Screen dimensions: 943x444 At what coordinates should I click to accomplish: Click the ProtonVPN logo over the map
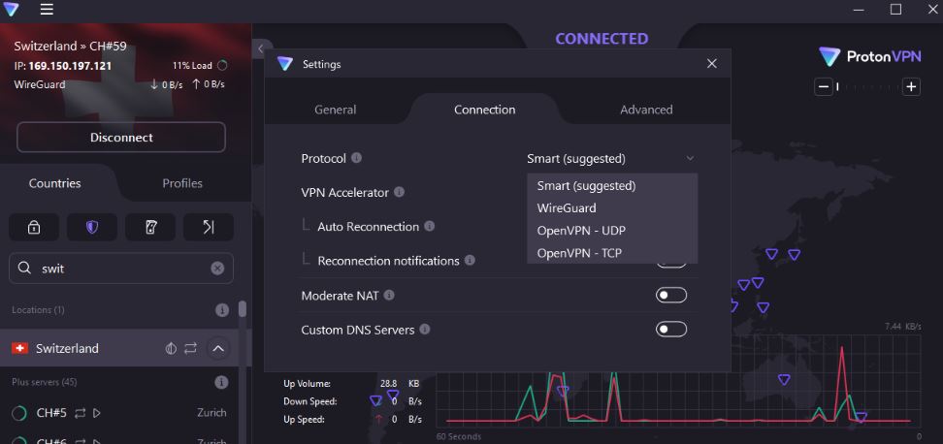point(869,56)
